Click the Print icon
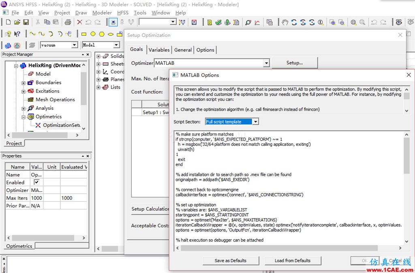 point(68,22)
